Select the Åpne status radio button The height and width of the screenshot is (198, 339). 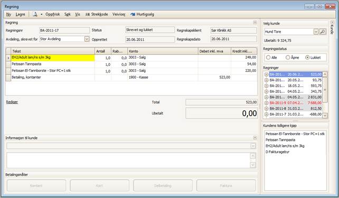pyautogui.click(x=288, y=58)
